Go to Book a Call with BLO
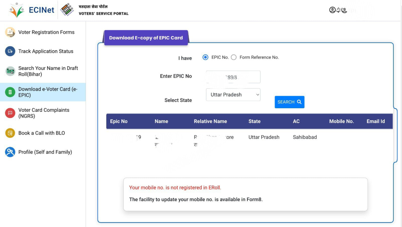 [42, 133]
